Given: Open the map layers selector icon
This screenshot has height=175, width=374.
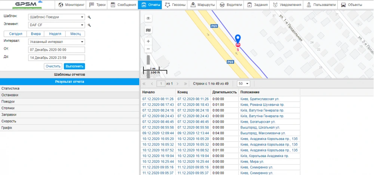Looking at the screenshot, I should click(x=148, y=30).
